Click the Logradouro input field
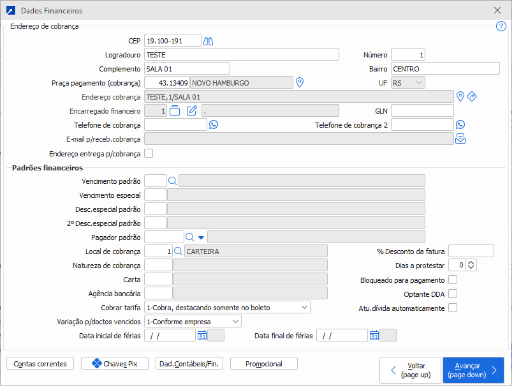 click(249, 55)
